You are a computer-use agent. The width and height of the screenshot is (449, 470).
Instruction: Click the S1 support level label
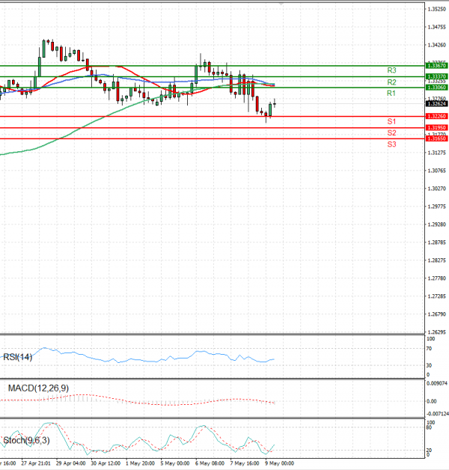[391, 121]
